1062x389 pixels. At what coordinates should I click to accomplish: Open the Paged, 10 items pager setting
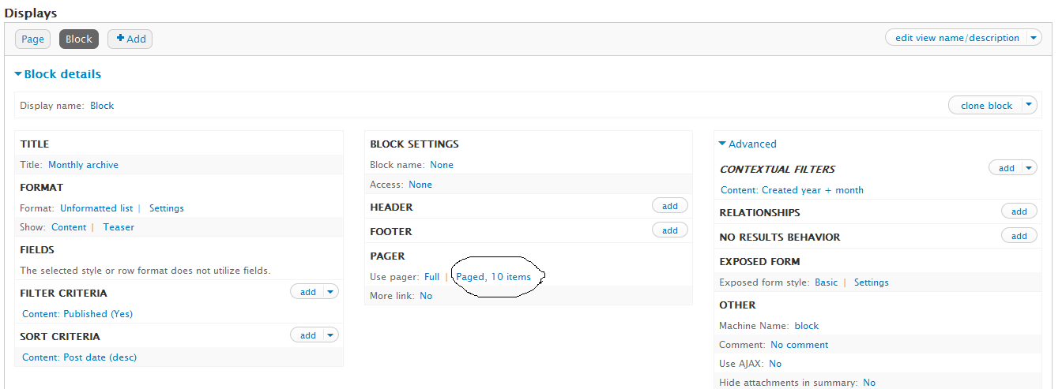coord(493,277)
